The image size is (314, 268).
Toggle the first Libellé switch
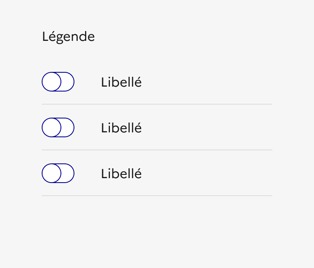(58, 82)
